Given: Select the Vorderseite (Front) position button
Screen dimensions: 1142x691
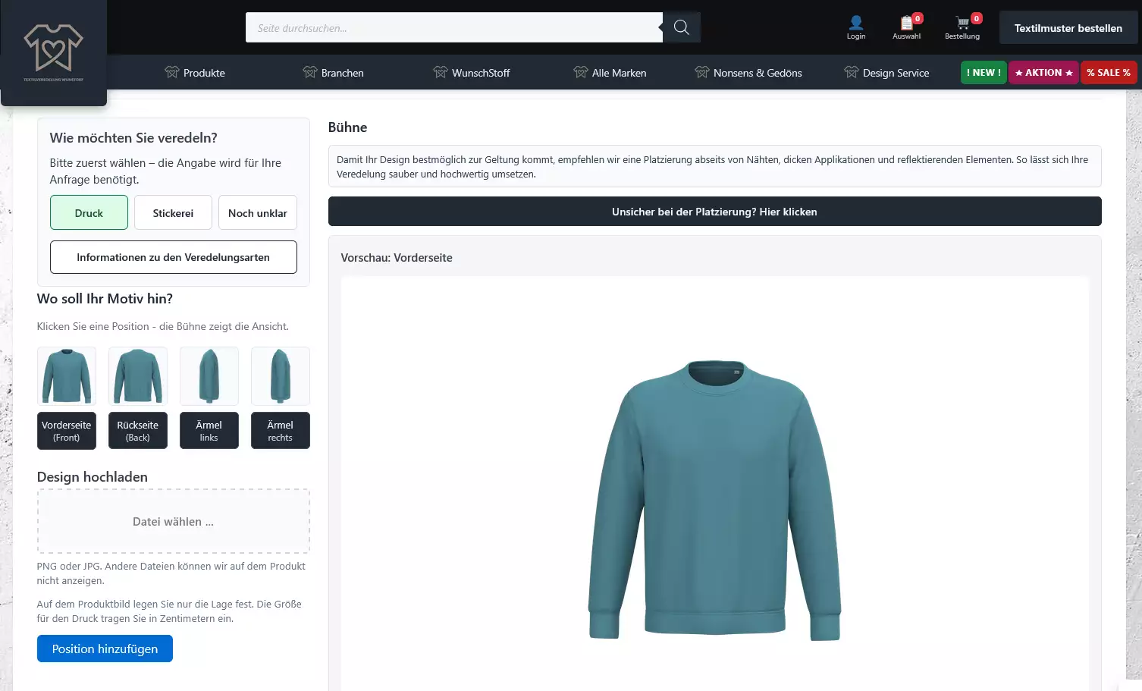Looking at the screenshot, I should coord(67,431).
